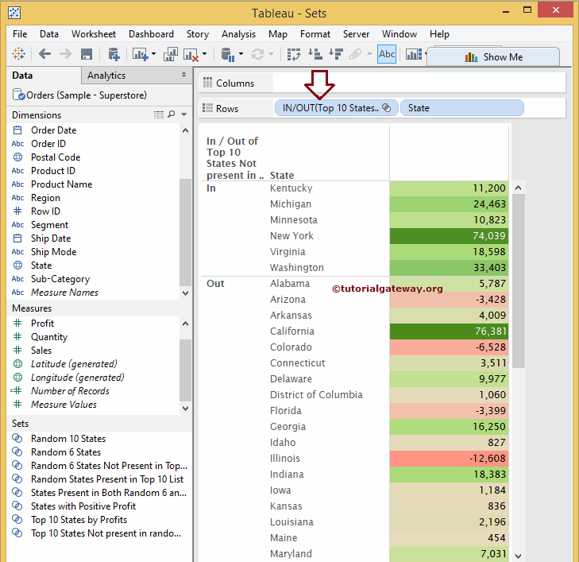Select the Postal Code dimension
Screen dimensions: 579x562
(56, 157)
